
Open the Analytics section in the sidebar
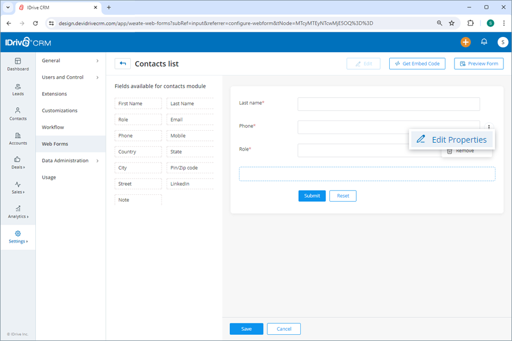18,213
